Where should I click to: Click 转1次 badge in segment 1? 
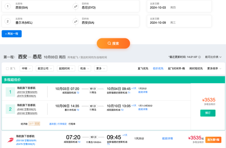(93, 89)
